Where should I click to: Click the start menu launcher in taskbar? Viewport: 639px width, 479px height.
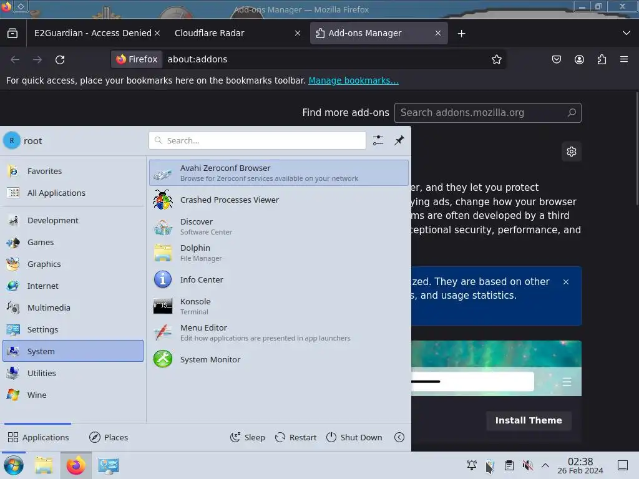point(14,465)
